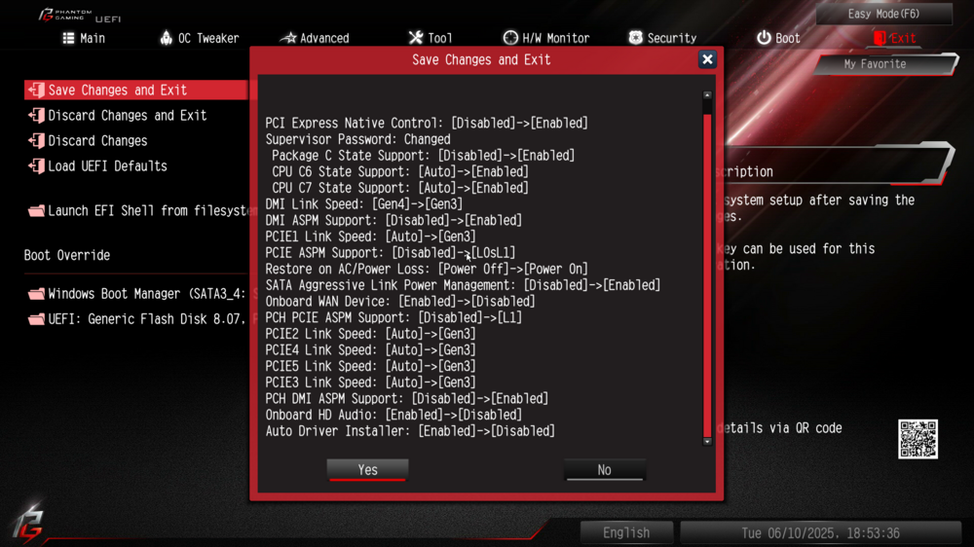This screenshot has height=547, width=974.
Task: Click the red scrollbar thumb in dialog
Action: (707, 275)
